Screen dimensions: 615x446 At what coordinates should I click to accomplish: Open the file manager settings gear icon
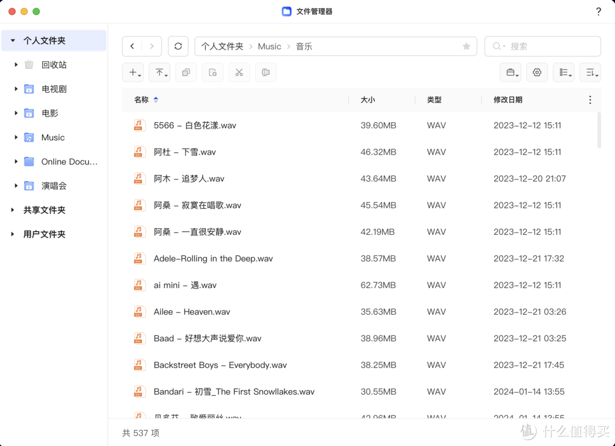(x=536, y=72)
